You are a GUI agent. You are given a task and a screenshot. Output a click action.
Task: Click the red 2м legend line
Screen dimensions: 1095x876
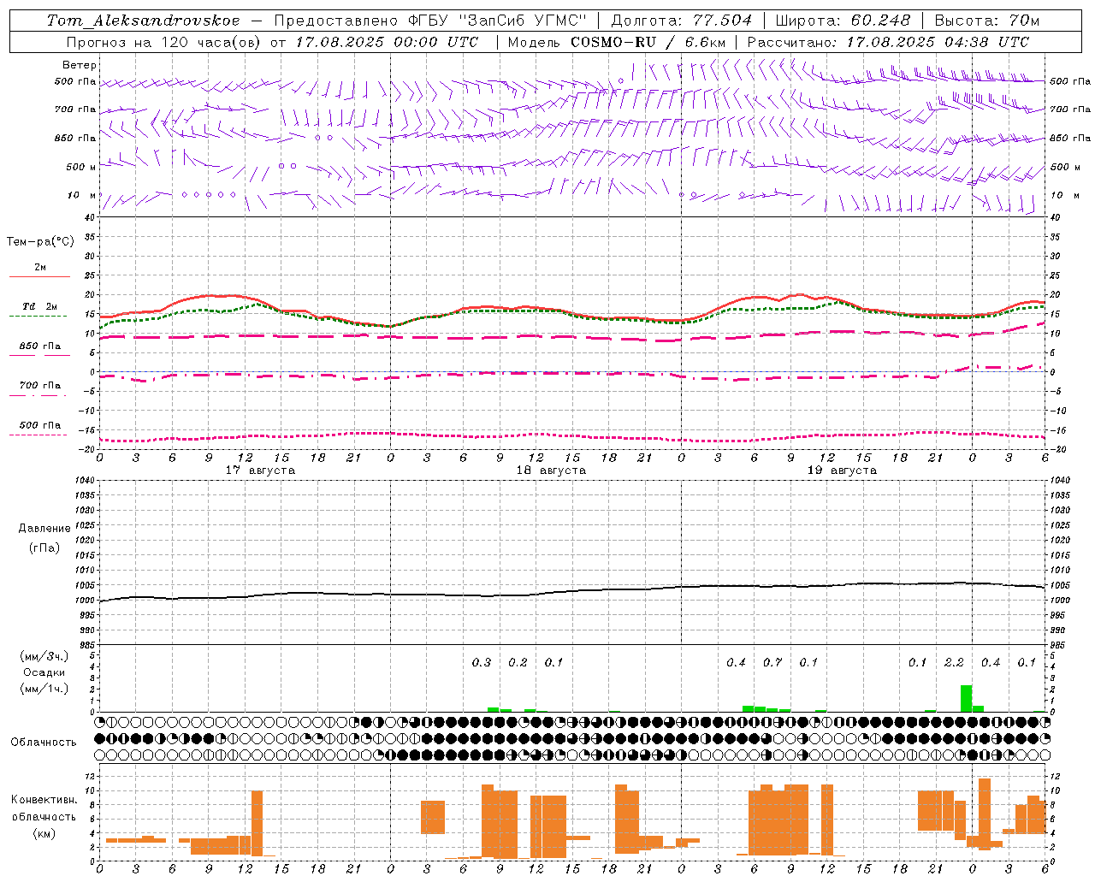tap(40, 276)
